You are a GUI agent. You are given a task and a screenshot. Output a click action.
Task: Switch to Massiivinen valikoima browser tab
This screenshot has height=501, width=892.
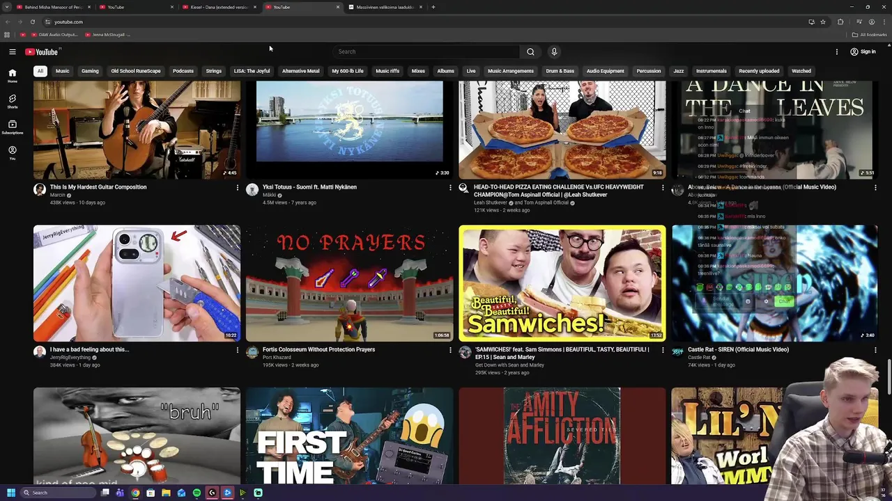[385, 7]
